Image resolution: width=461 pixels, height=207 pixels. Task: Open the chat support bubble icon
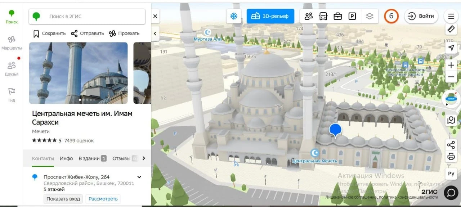pos(451,193)
